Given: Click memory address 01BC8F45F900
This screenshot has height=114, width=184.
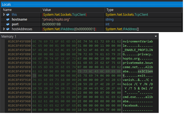Looking at the screenshot, I should coord(19,76).
